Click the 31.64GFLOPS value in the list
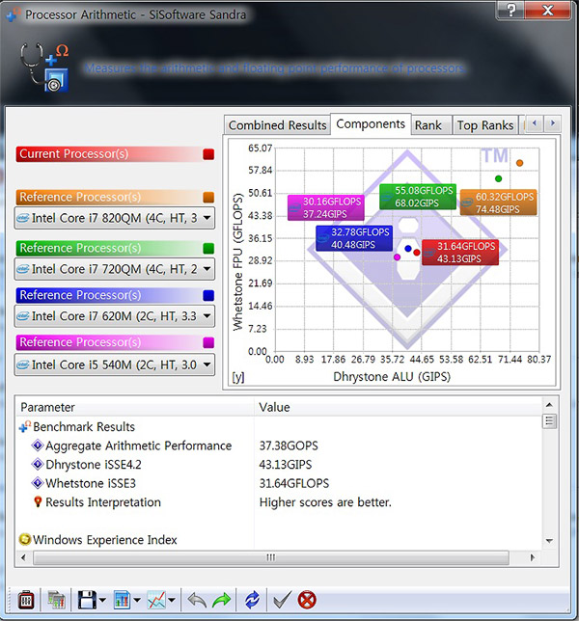The width and height of the screenshot is (579, 621). (294, 483)
